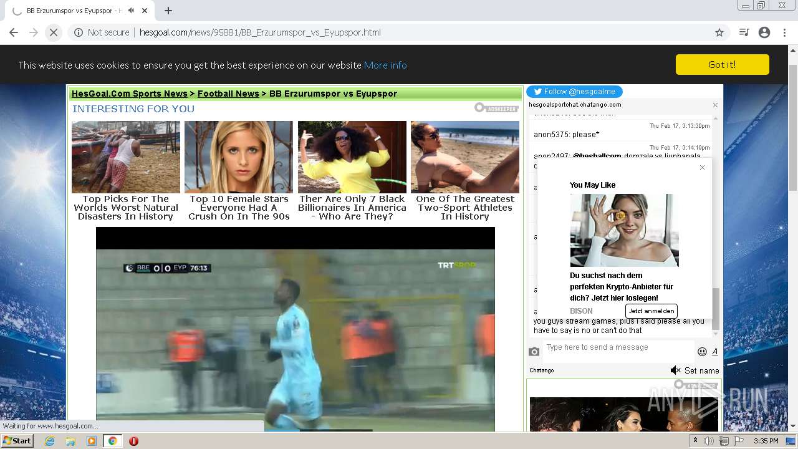Open the Chatango link
The image size is (798, 449).
click(542, 370)
